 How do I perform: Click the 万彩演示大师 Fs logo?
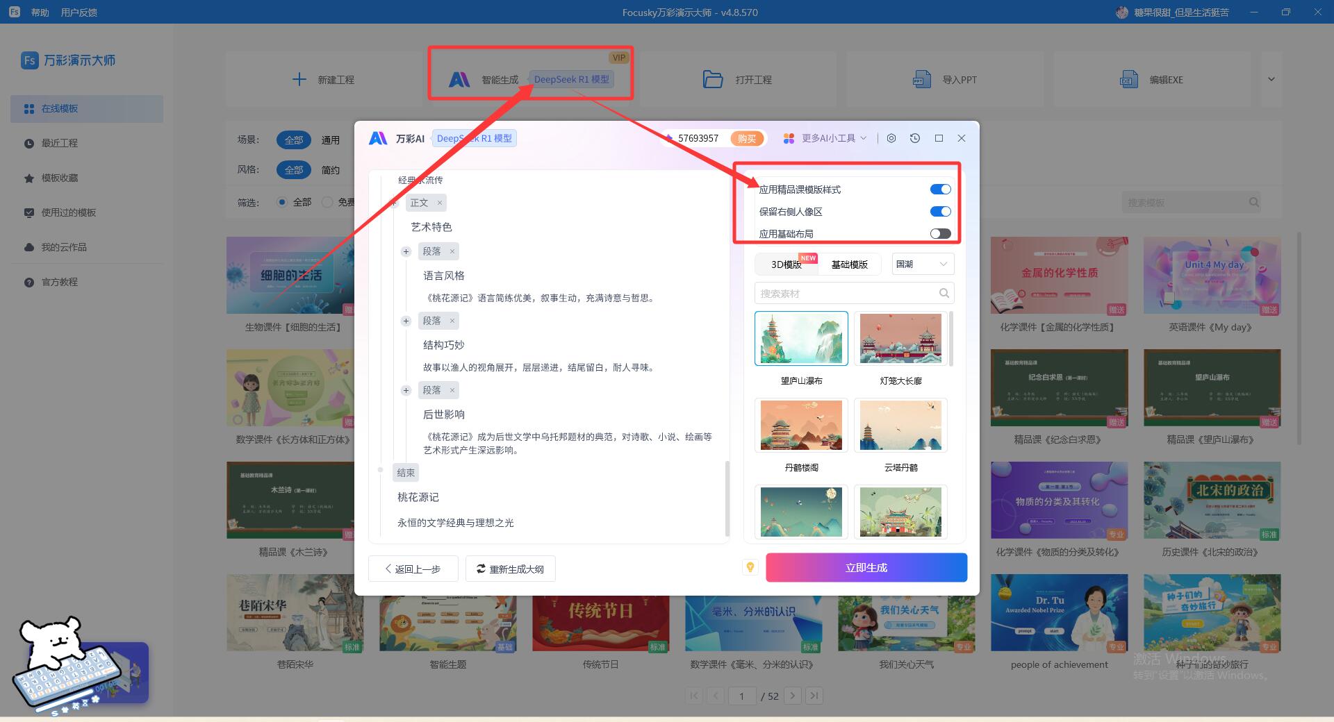[29, 60]
